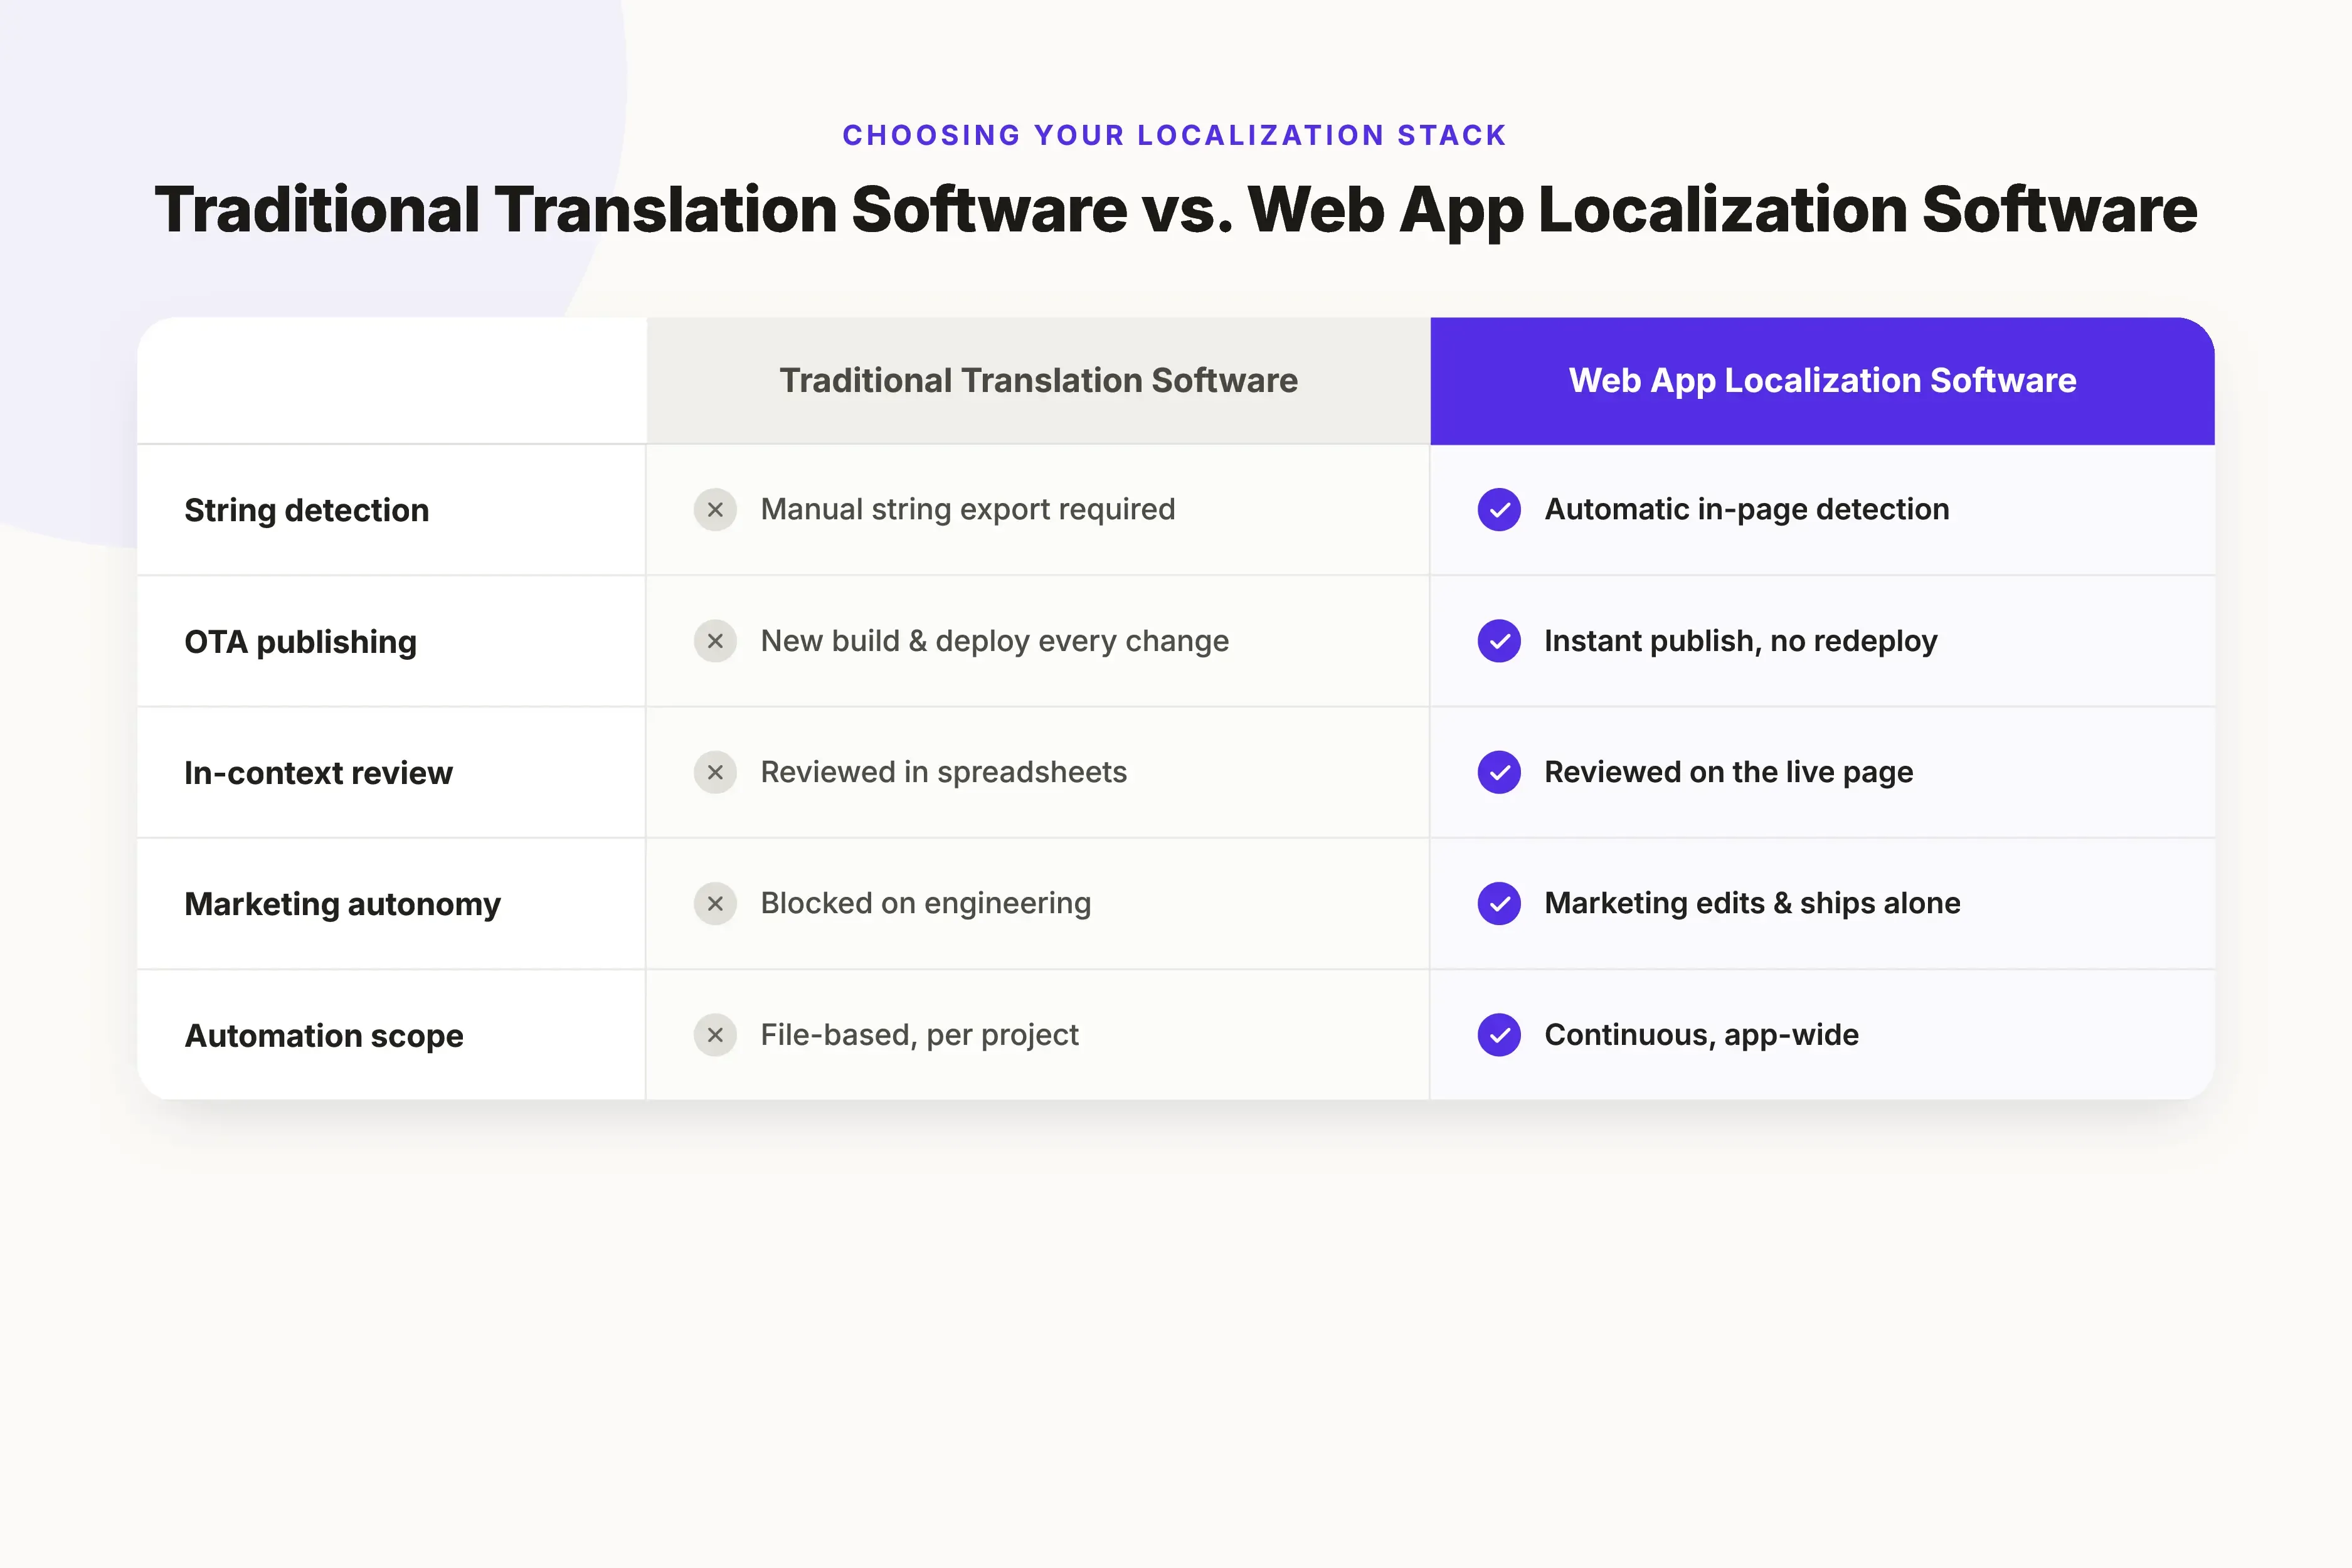The width and height of the screenshot is (2352, 1568).
Task: Click the checkmark beside Instant publish, no redeploy
Action: (x=1499, y=641)
